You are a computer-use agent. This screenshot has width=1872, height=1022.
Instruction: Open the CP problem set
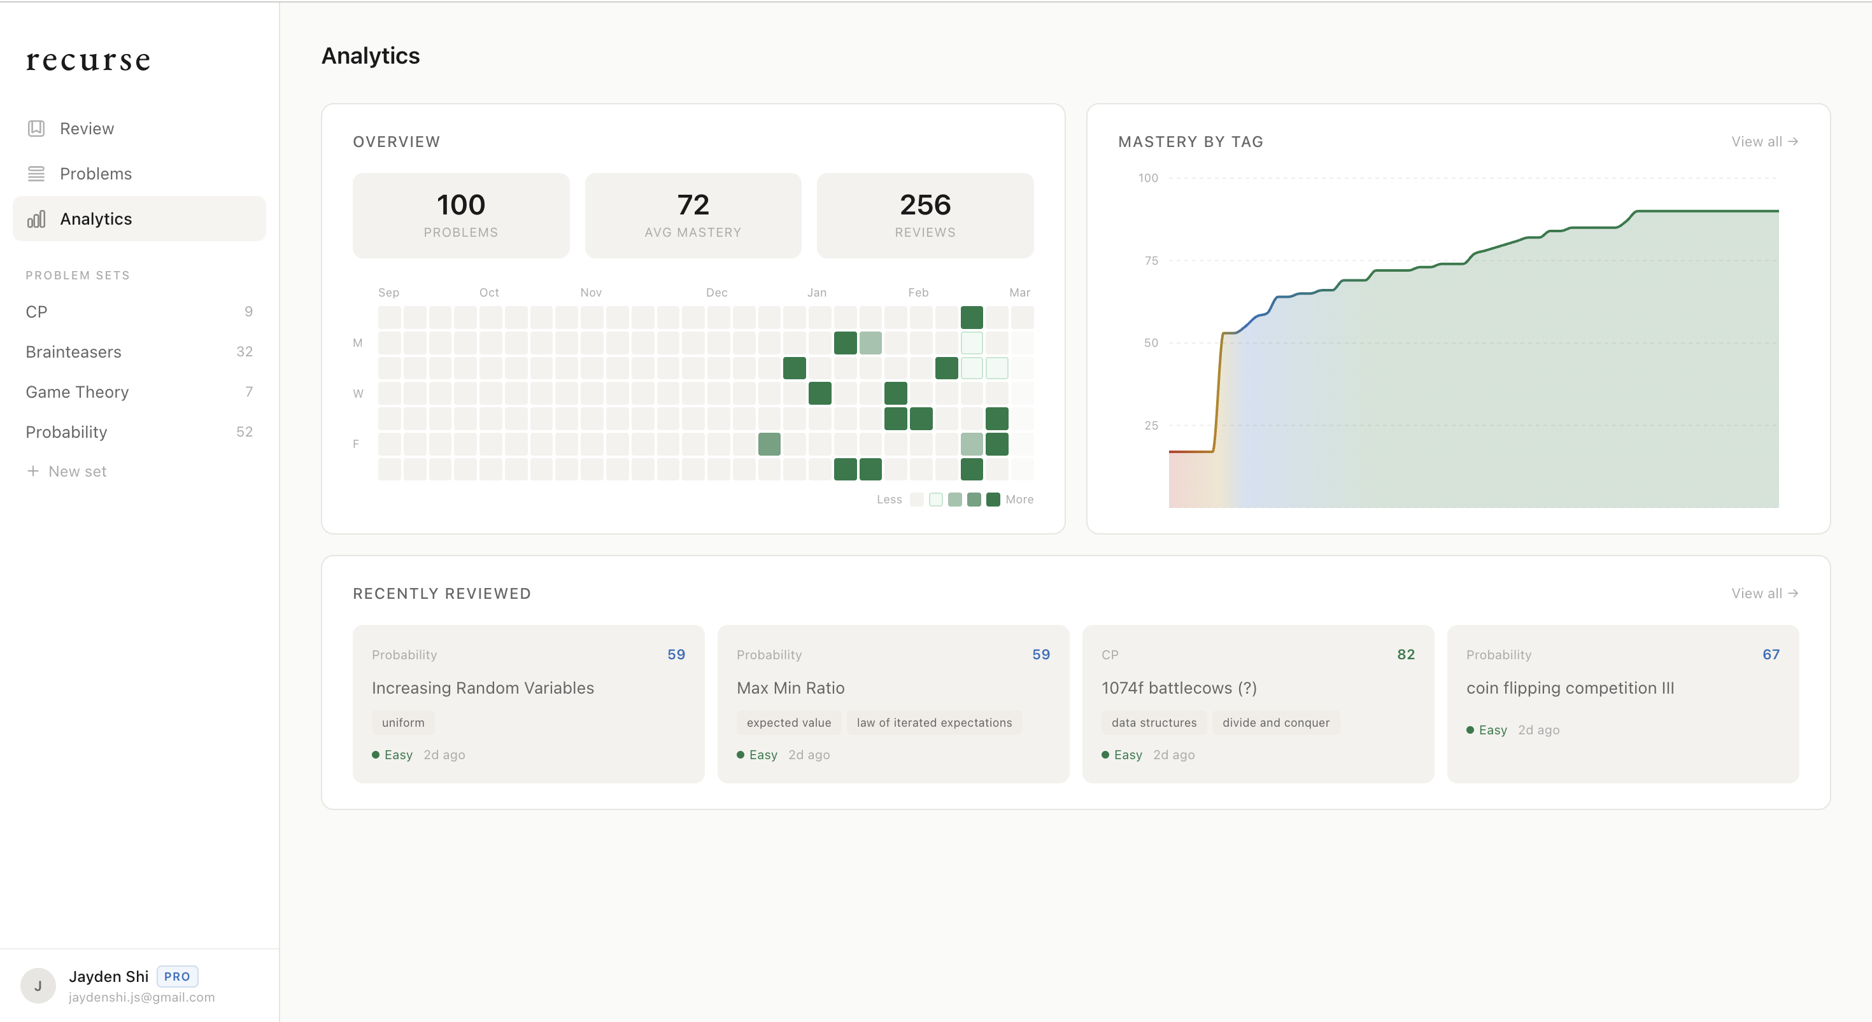click(x=36, y=312)
